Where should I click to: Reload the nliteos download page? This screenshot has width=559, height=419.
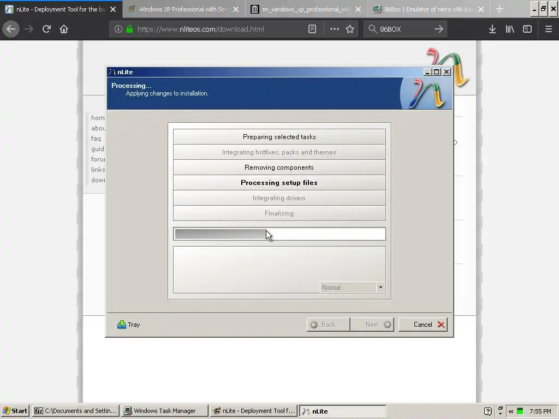(x=46, y=29)
